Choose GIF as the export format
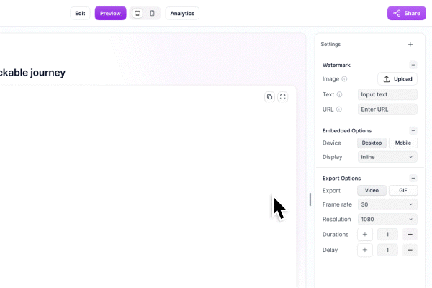 [x=403, y=191]
